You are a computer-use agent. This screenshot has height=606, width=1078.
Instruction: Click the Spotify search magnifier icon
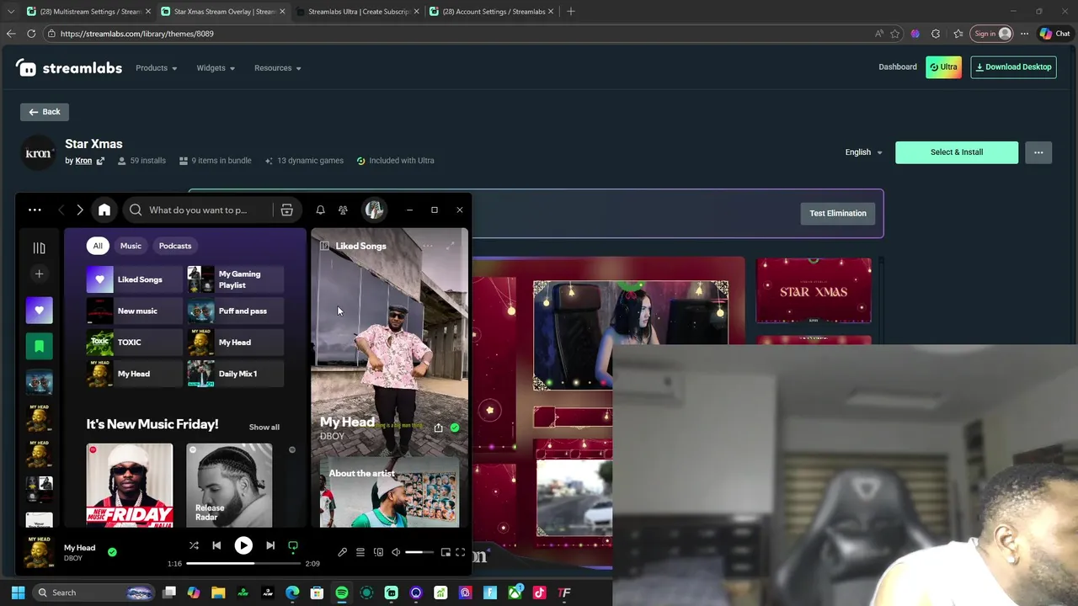click(x=136, y=210)
